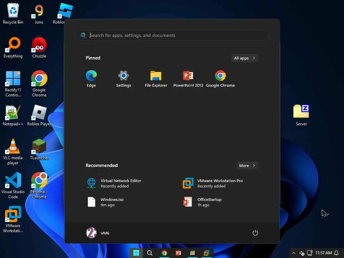The image size is (344, 258).
Task: Launch File Explorer from pinned apps
Action: [x=156, y=79]
